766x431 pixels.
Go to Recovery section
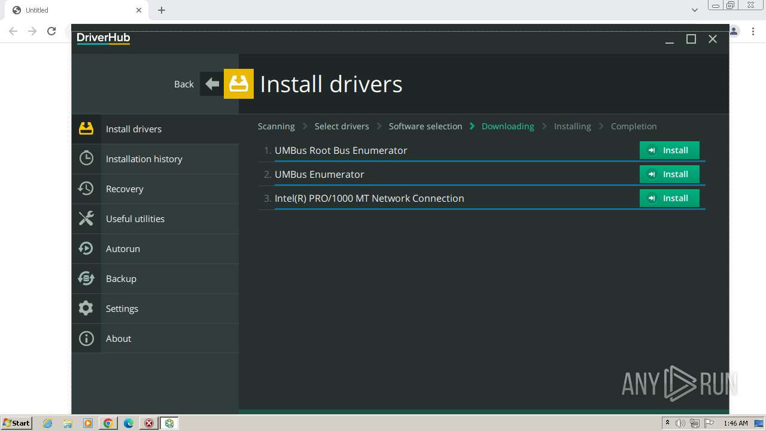tap(155, 189)
